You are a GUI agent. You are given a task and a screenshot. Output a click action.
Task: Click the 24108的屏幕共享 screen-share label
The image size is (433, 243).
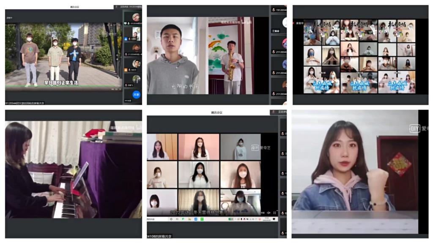[159, 236]
